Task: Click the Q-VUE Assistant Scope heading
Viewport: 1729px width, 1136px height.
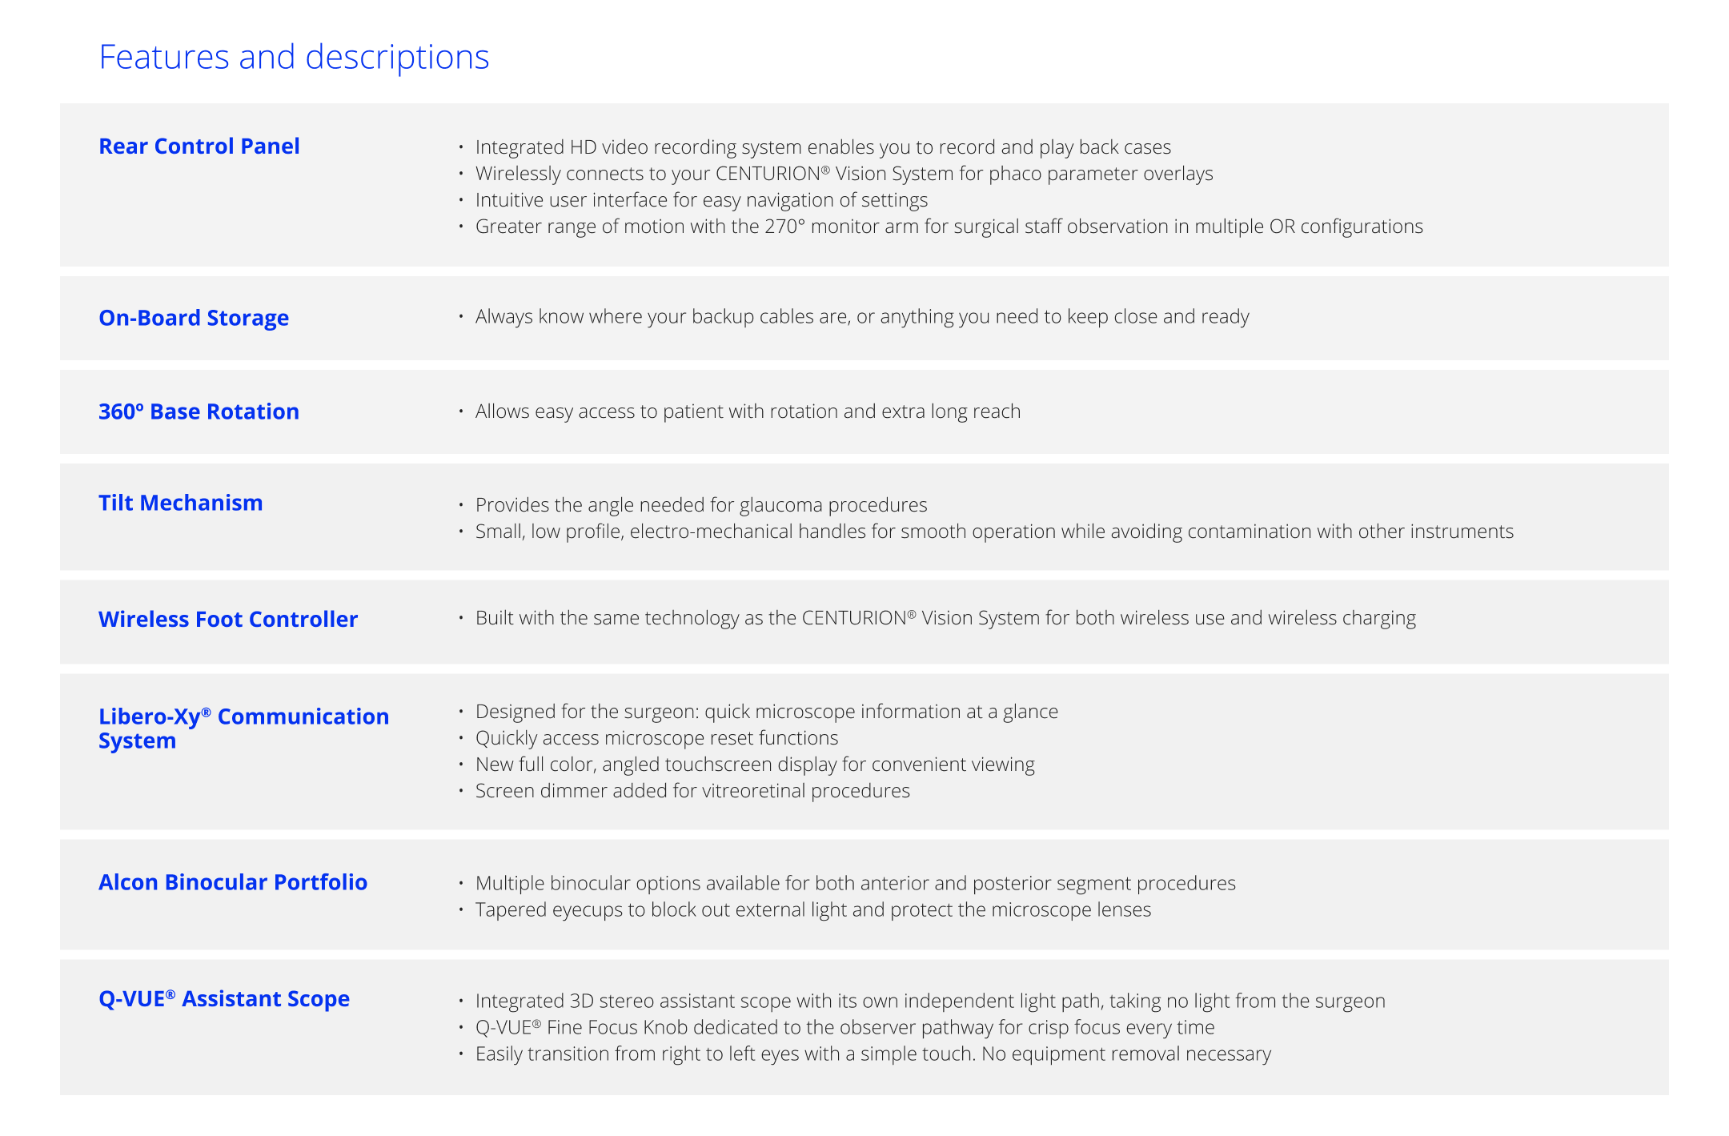Action: click(x=223, y=999)
